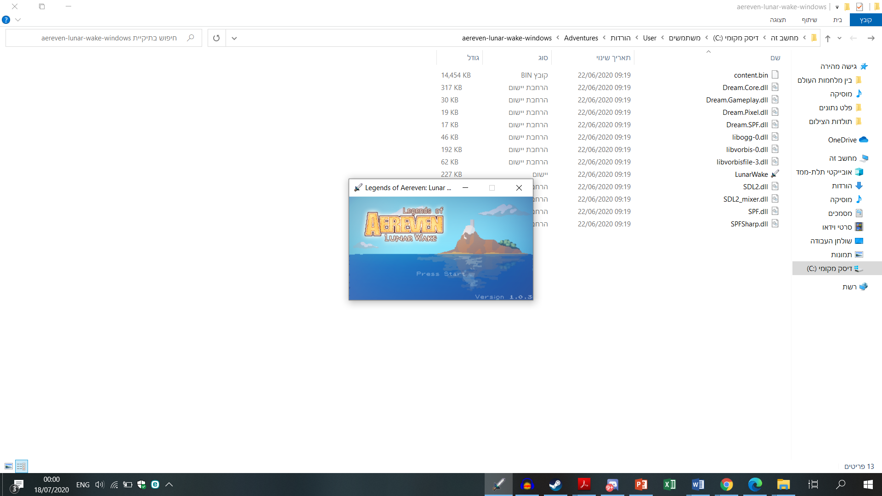
Task: Open סרטי וידאו videos in the sidebar
Action: pos(842,227)
